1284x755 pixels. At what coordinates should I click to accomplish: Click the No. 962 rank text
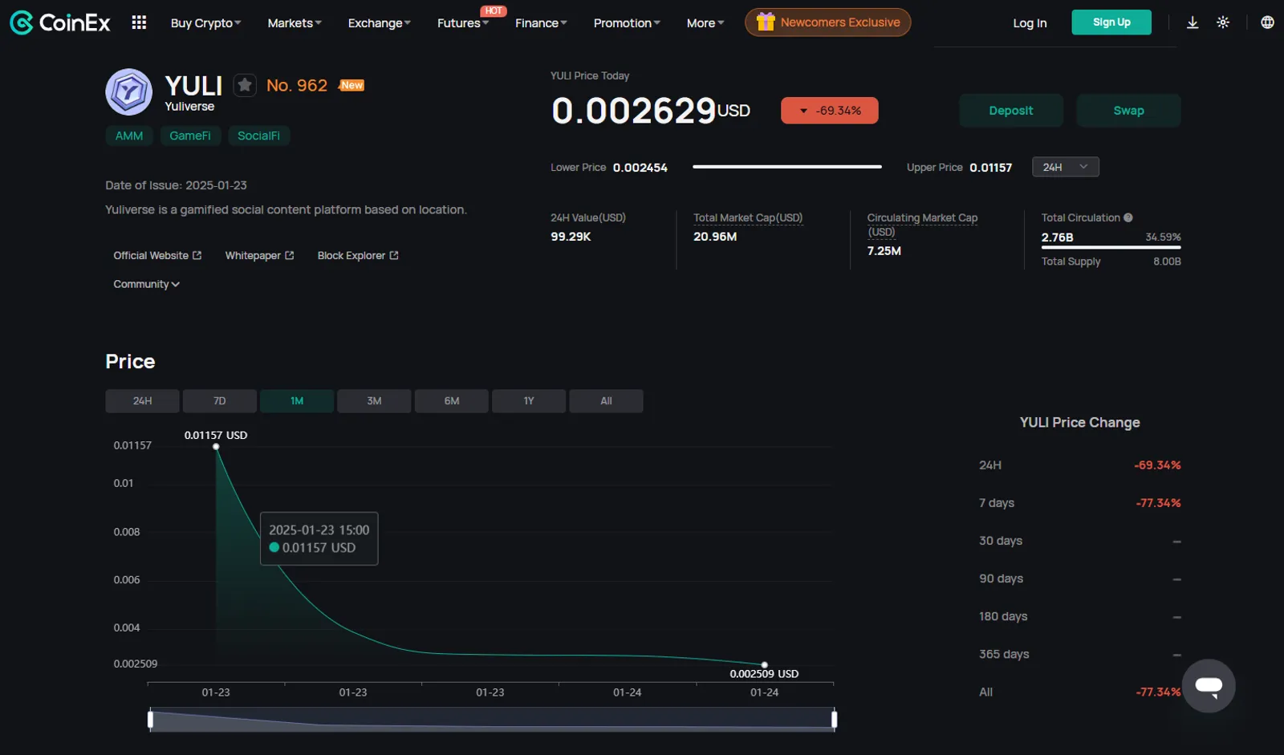[x=297, y=85]
